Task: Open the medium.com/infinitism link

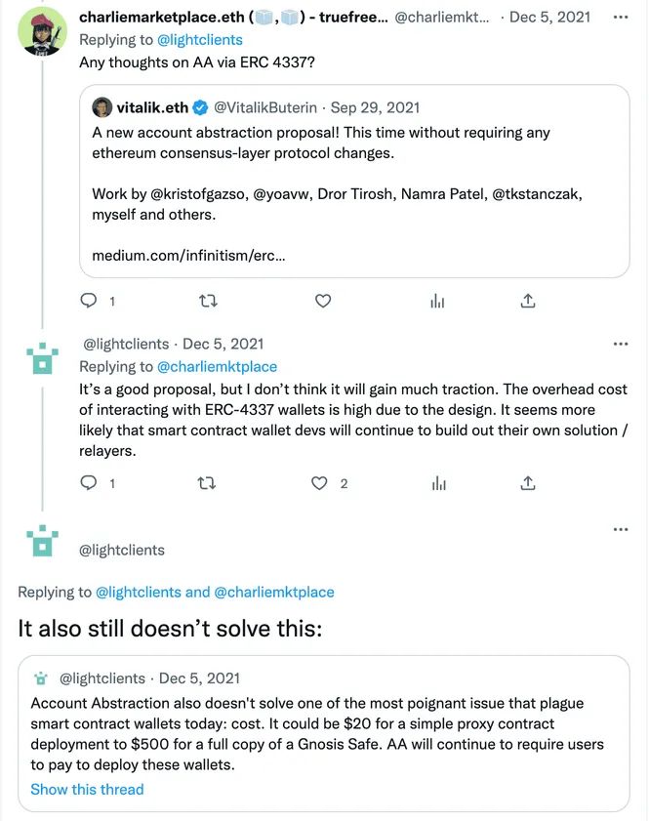Action: pos(189,256)
